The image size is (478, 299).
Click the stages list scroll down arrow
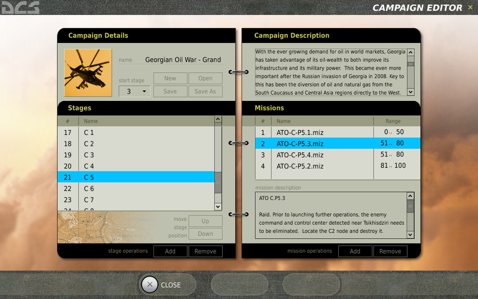click(218, 207)
